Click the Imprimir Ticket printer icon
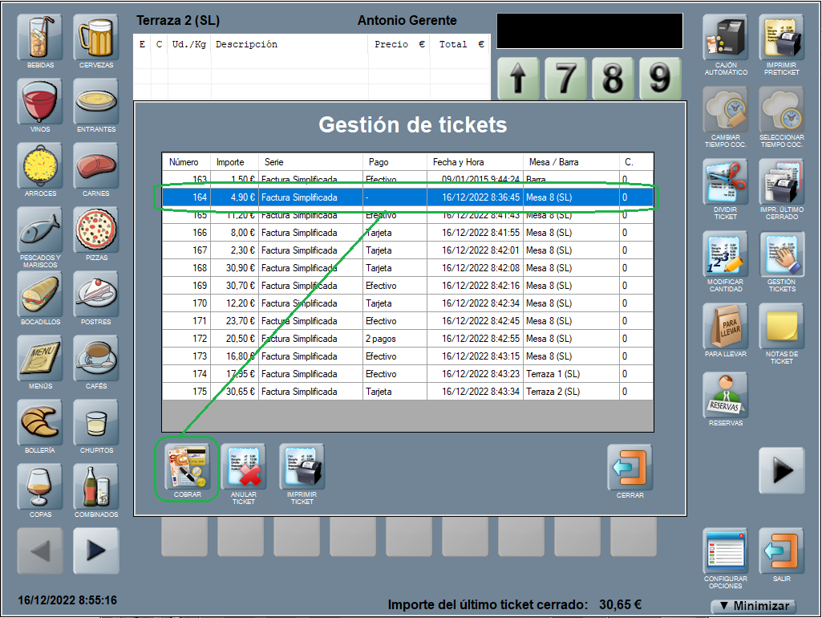Viewport: 822px width, 618px height. click(302, 467)
